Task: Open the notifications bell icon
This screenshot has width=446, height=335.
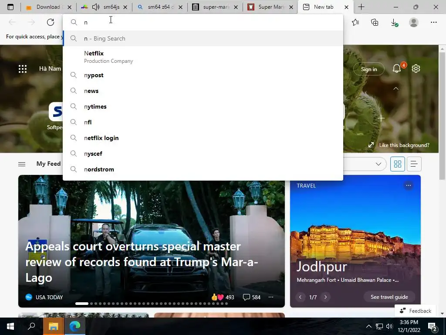Action: coord(397,68)
